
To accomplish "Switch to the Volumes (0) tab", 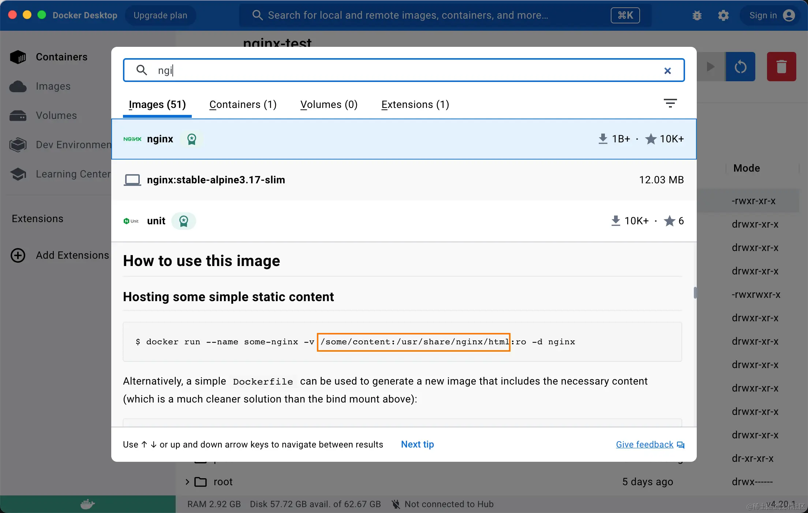I will (329, 105).
